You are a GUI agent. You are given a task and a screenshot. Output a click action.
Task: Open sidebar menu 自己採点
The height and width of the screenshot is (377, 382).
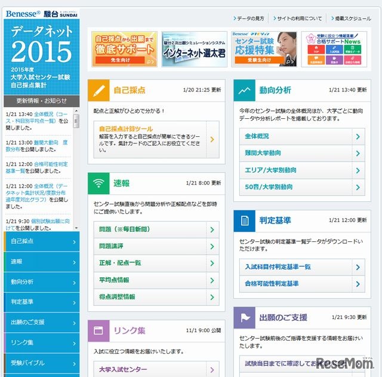[x=42, y=241]
